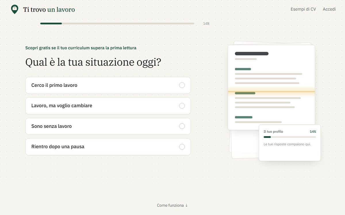
Task: Click the Scopri gratis tagline text
Action: pyautogui.click(x=81, y=48)
